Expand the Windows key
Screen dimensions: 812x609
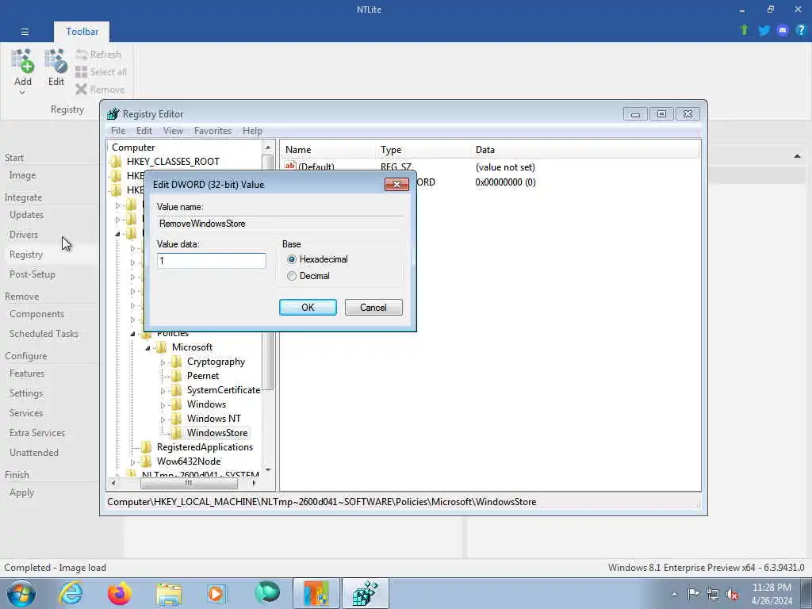click(x=163, y=405)
